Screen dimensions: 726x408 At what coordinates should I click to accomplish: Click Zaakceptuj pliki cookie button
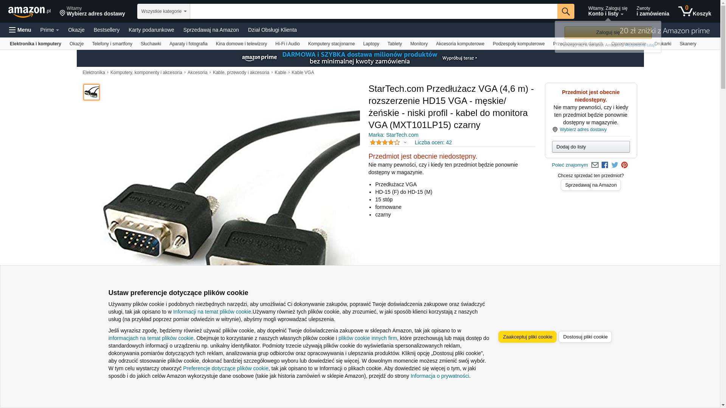click(527, 337)
